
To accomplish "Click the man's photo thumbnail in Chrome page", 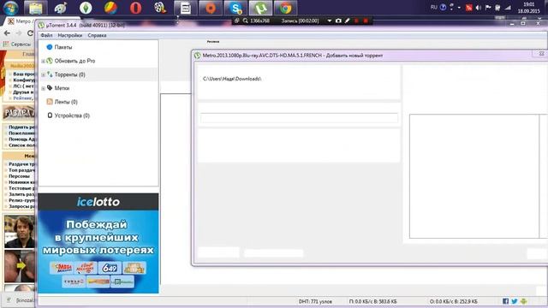I will coord(20,232).
